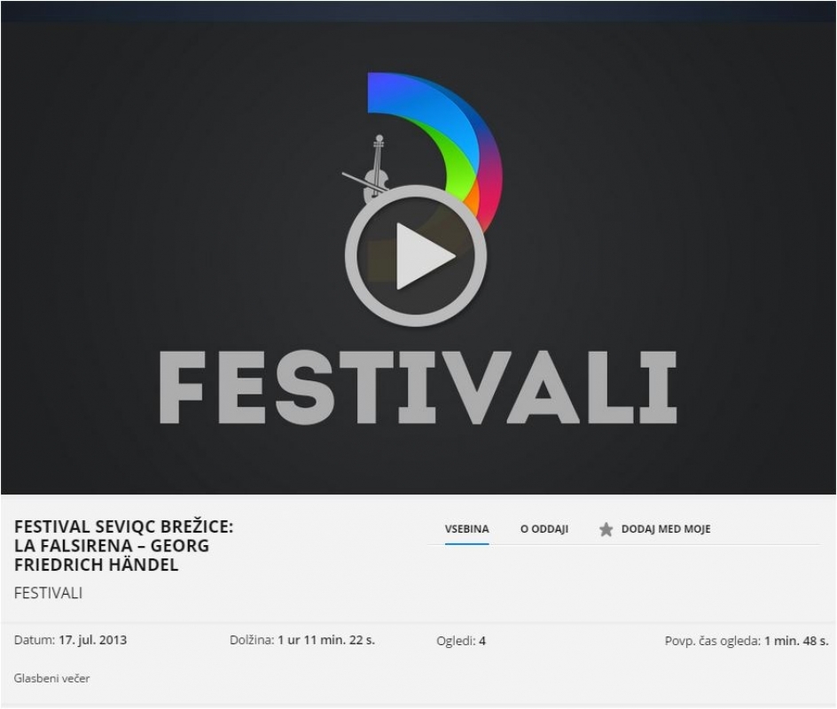837x709 pixels.
Task: Click the large FESTIVALI logo text in video
Action: click(x=418, y=387)
